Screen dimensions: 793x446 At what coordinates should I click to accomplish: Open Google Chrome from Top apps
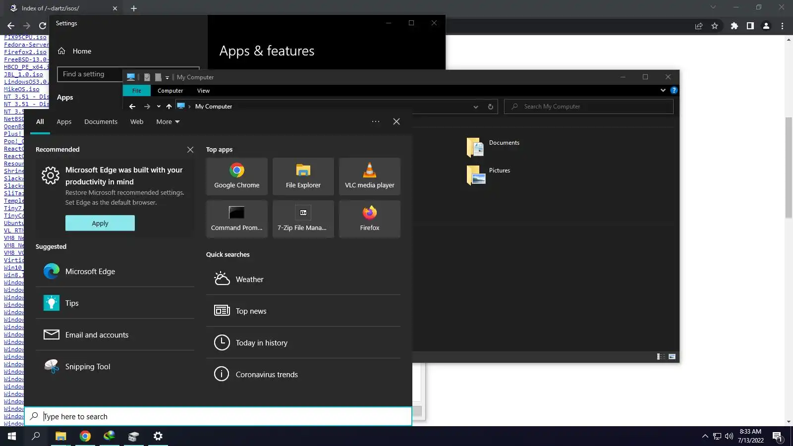(237, 176)
